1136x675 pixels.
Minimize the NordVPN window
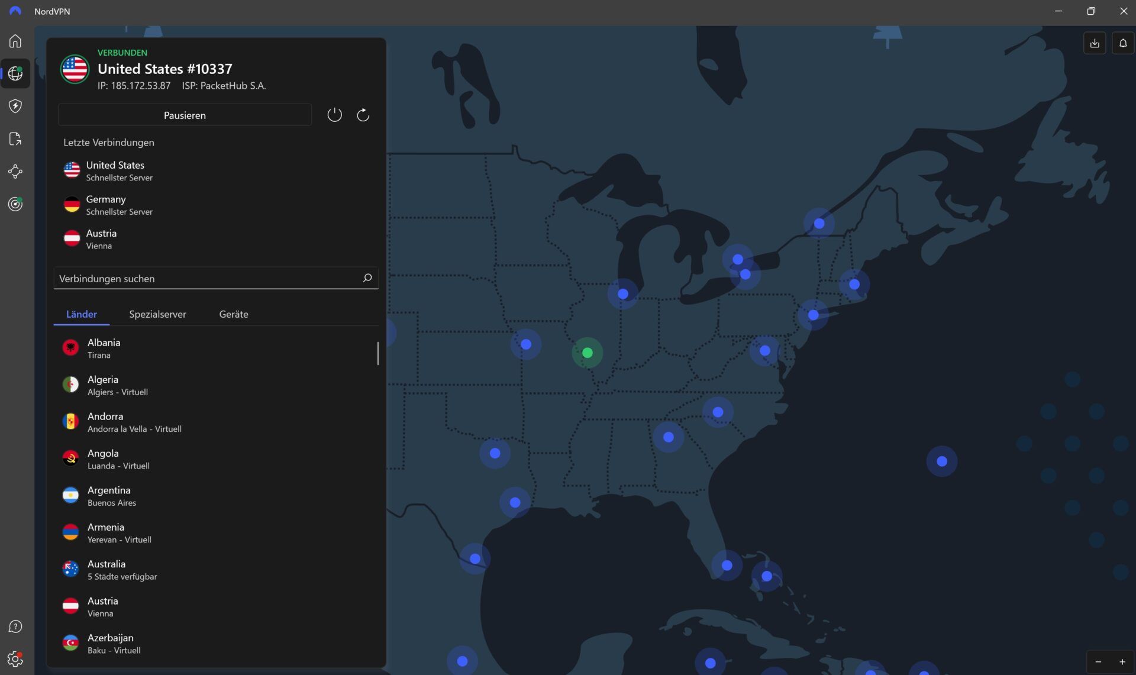(1058, 11)
